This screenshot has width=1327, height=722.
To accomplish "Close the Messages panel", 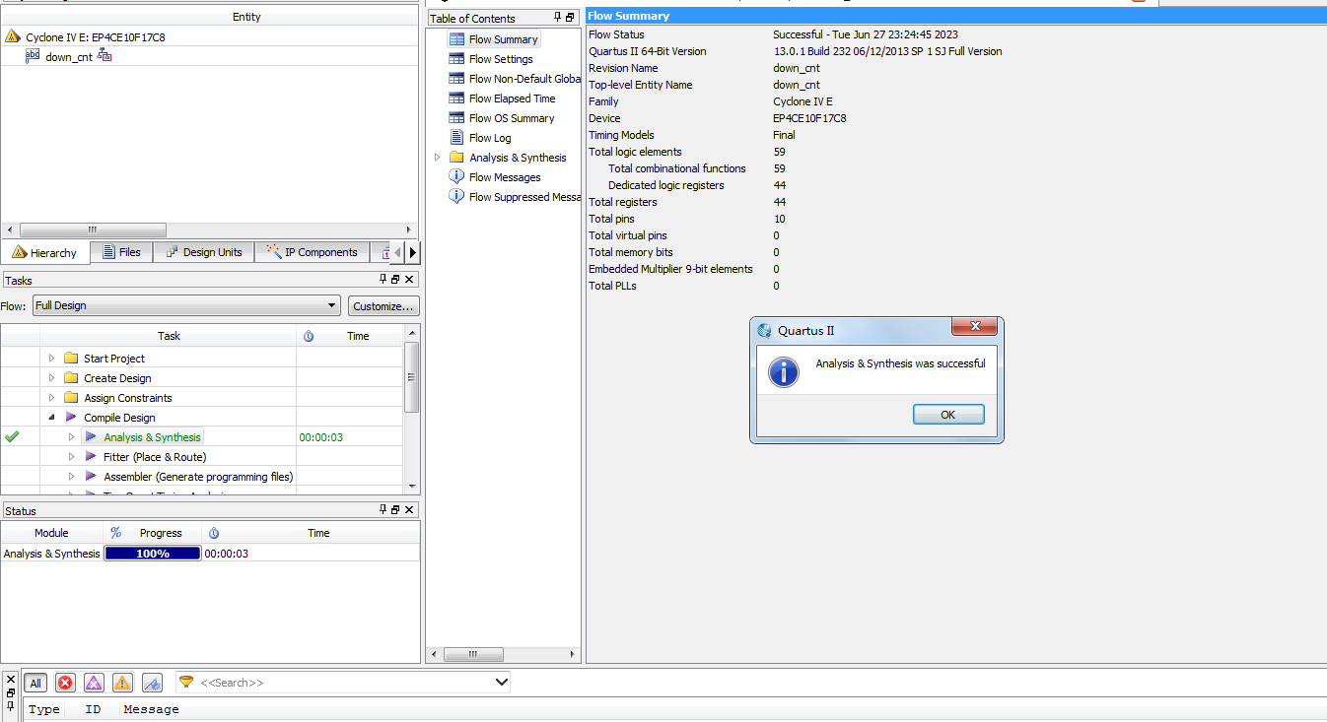I will click(11, 680).
